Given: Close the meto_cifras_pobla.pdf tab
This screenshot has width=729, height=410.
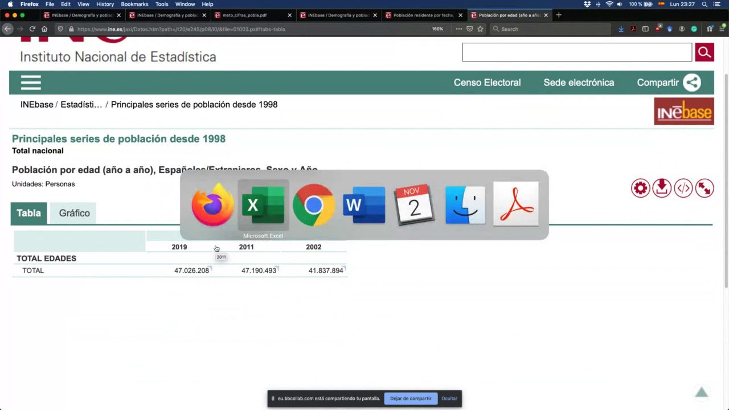Looking at the screenshot, I should tap(290, 15).
